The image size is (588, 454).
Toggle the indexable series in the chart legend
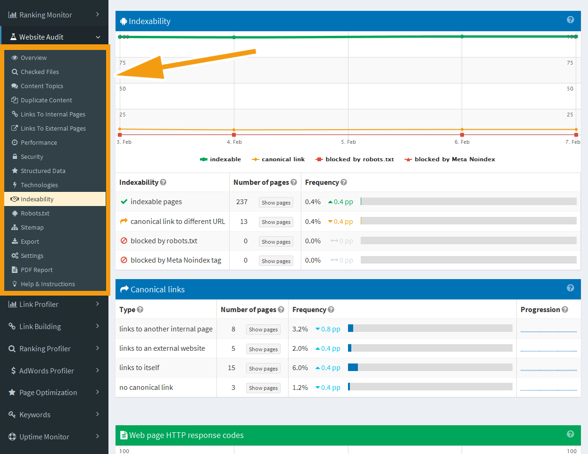coord(220,159)
